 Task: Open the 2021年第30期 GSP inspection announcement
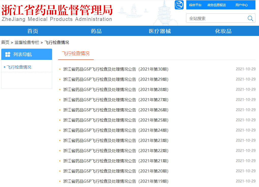pyautogui.click(x=116, y=69)
